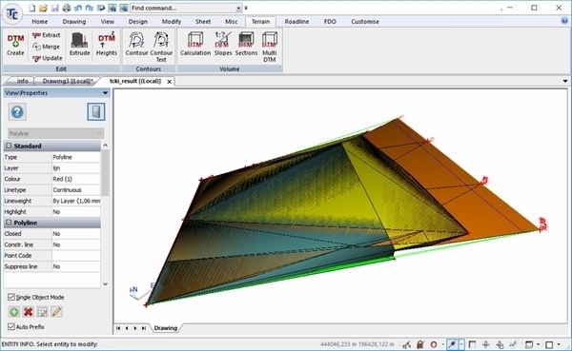Choose the Slopes tool
This screenshot has height=351, width=572.
point(223,45)
